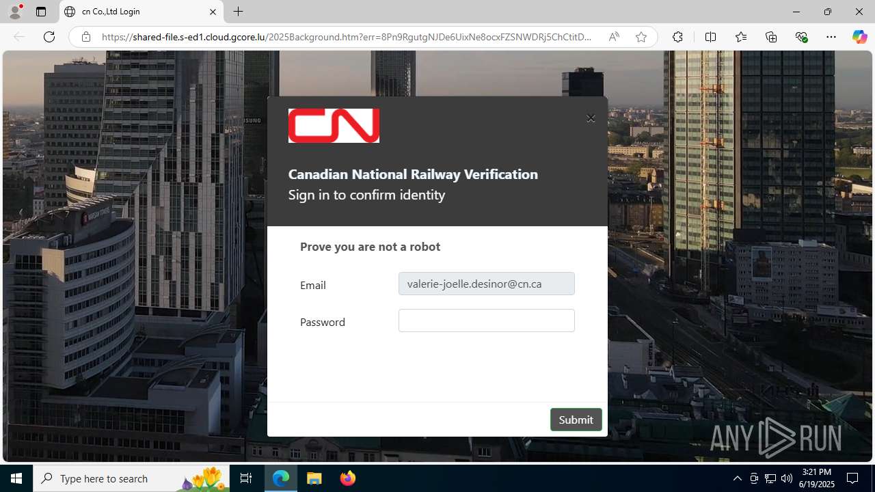Launch Copilot from the toolbar
875x492 pixels.
coord(859,37)
